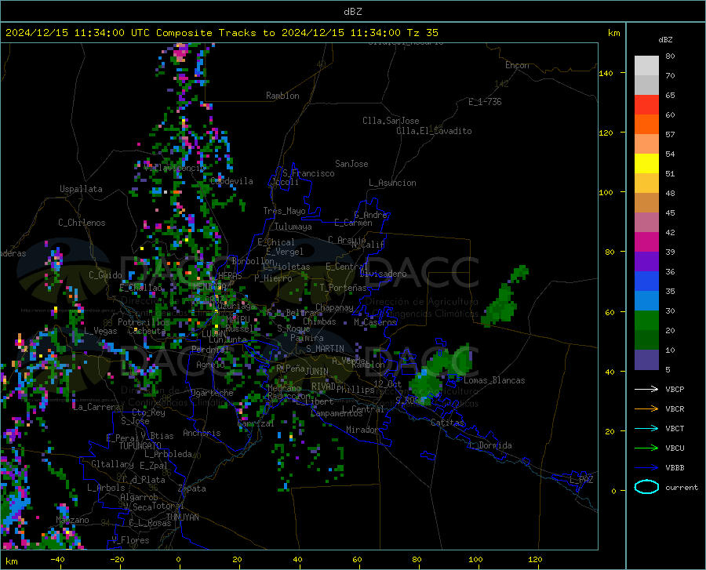706x570 pixels.
Task: Click the 'Divisadero' map label
Action: point(383,274)
